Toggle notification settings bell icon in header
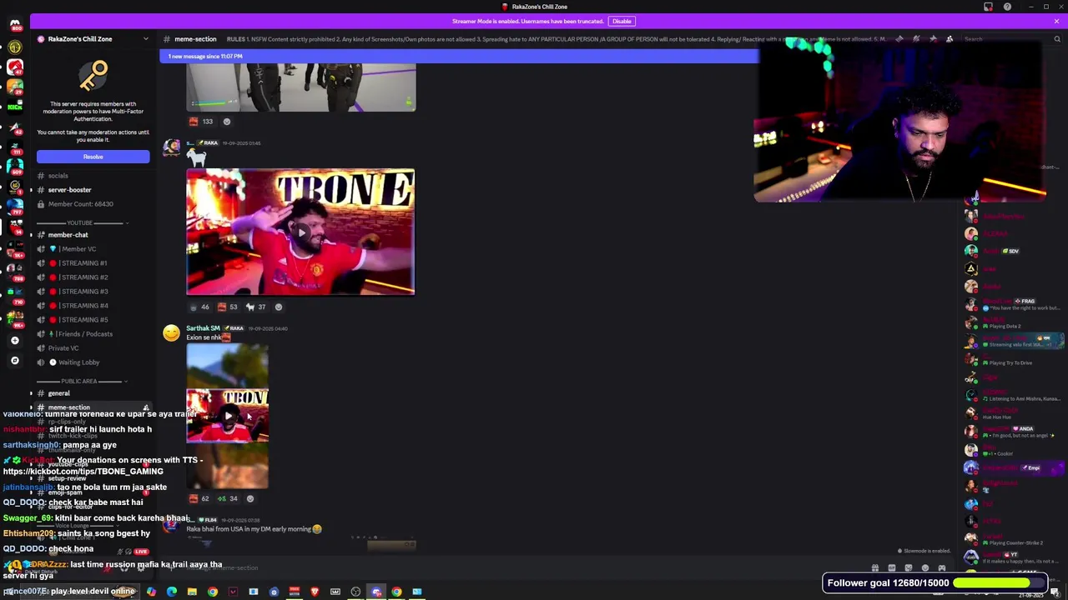Screen dimensions: 1068x600 point(916,39)
